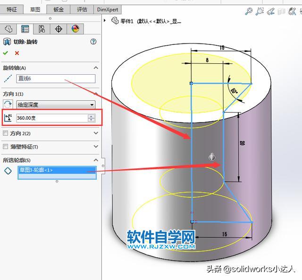
Task: Enable the 方向 2(2) checkbox
Action: pyautogui.click(x=5, y=133)
